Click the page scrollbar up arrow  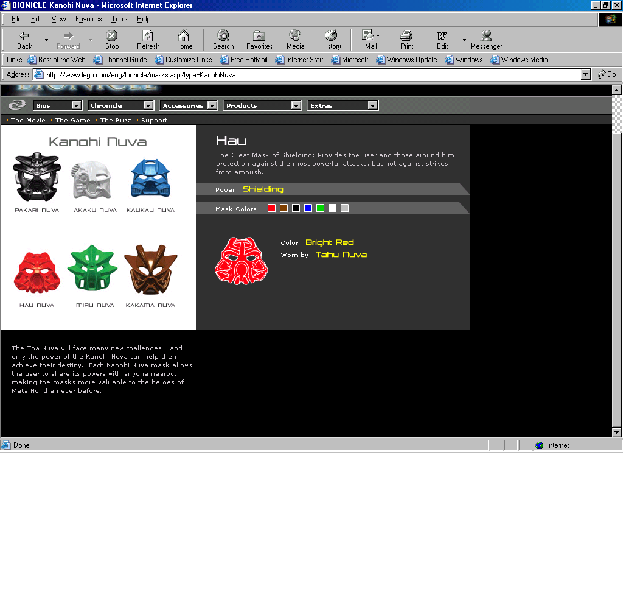[617, 90]
